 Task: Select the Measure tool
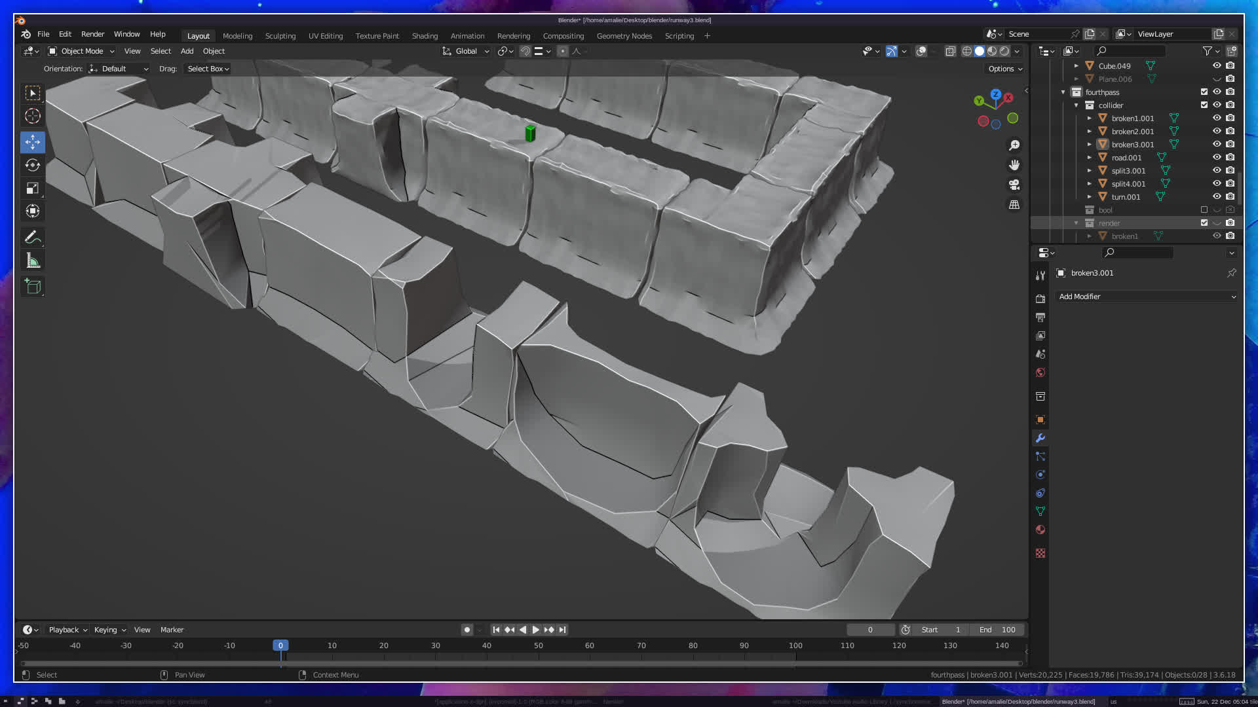[x=32, y=261]
